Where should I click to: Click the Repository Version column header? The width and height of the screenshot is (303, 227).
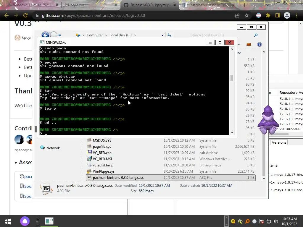tap(291, 93)
